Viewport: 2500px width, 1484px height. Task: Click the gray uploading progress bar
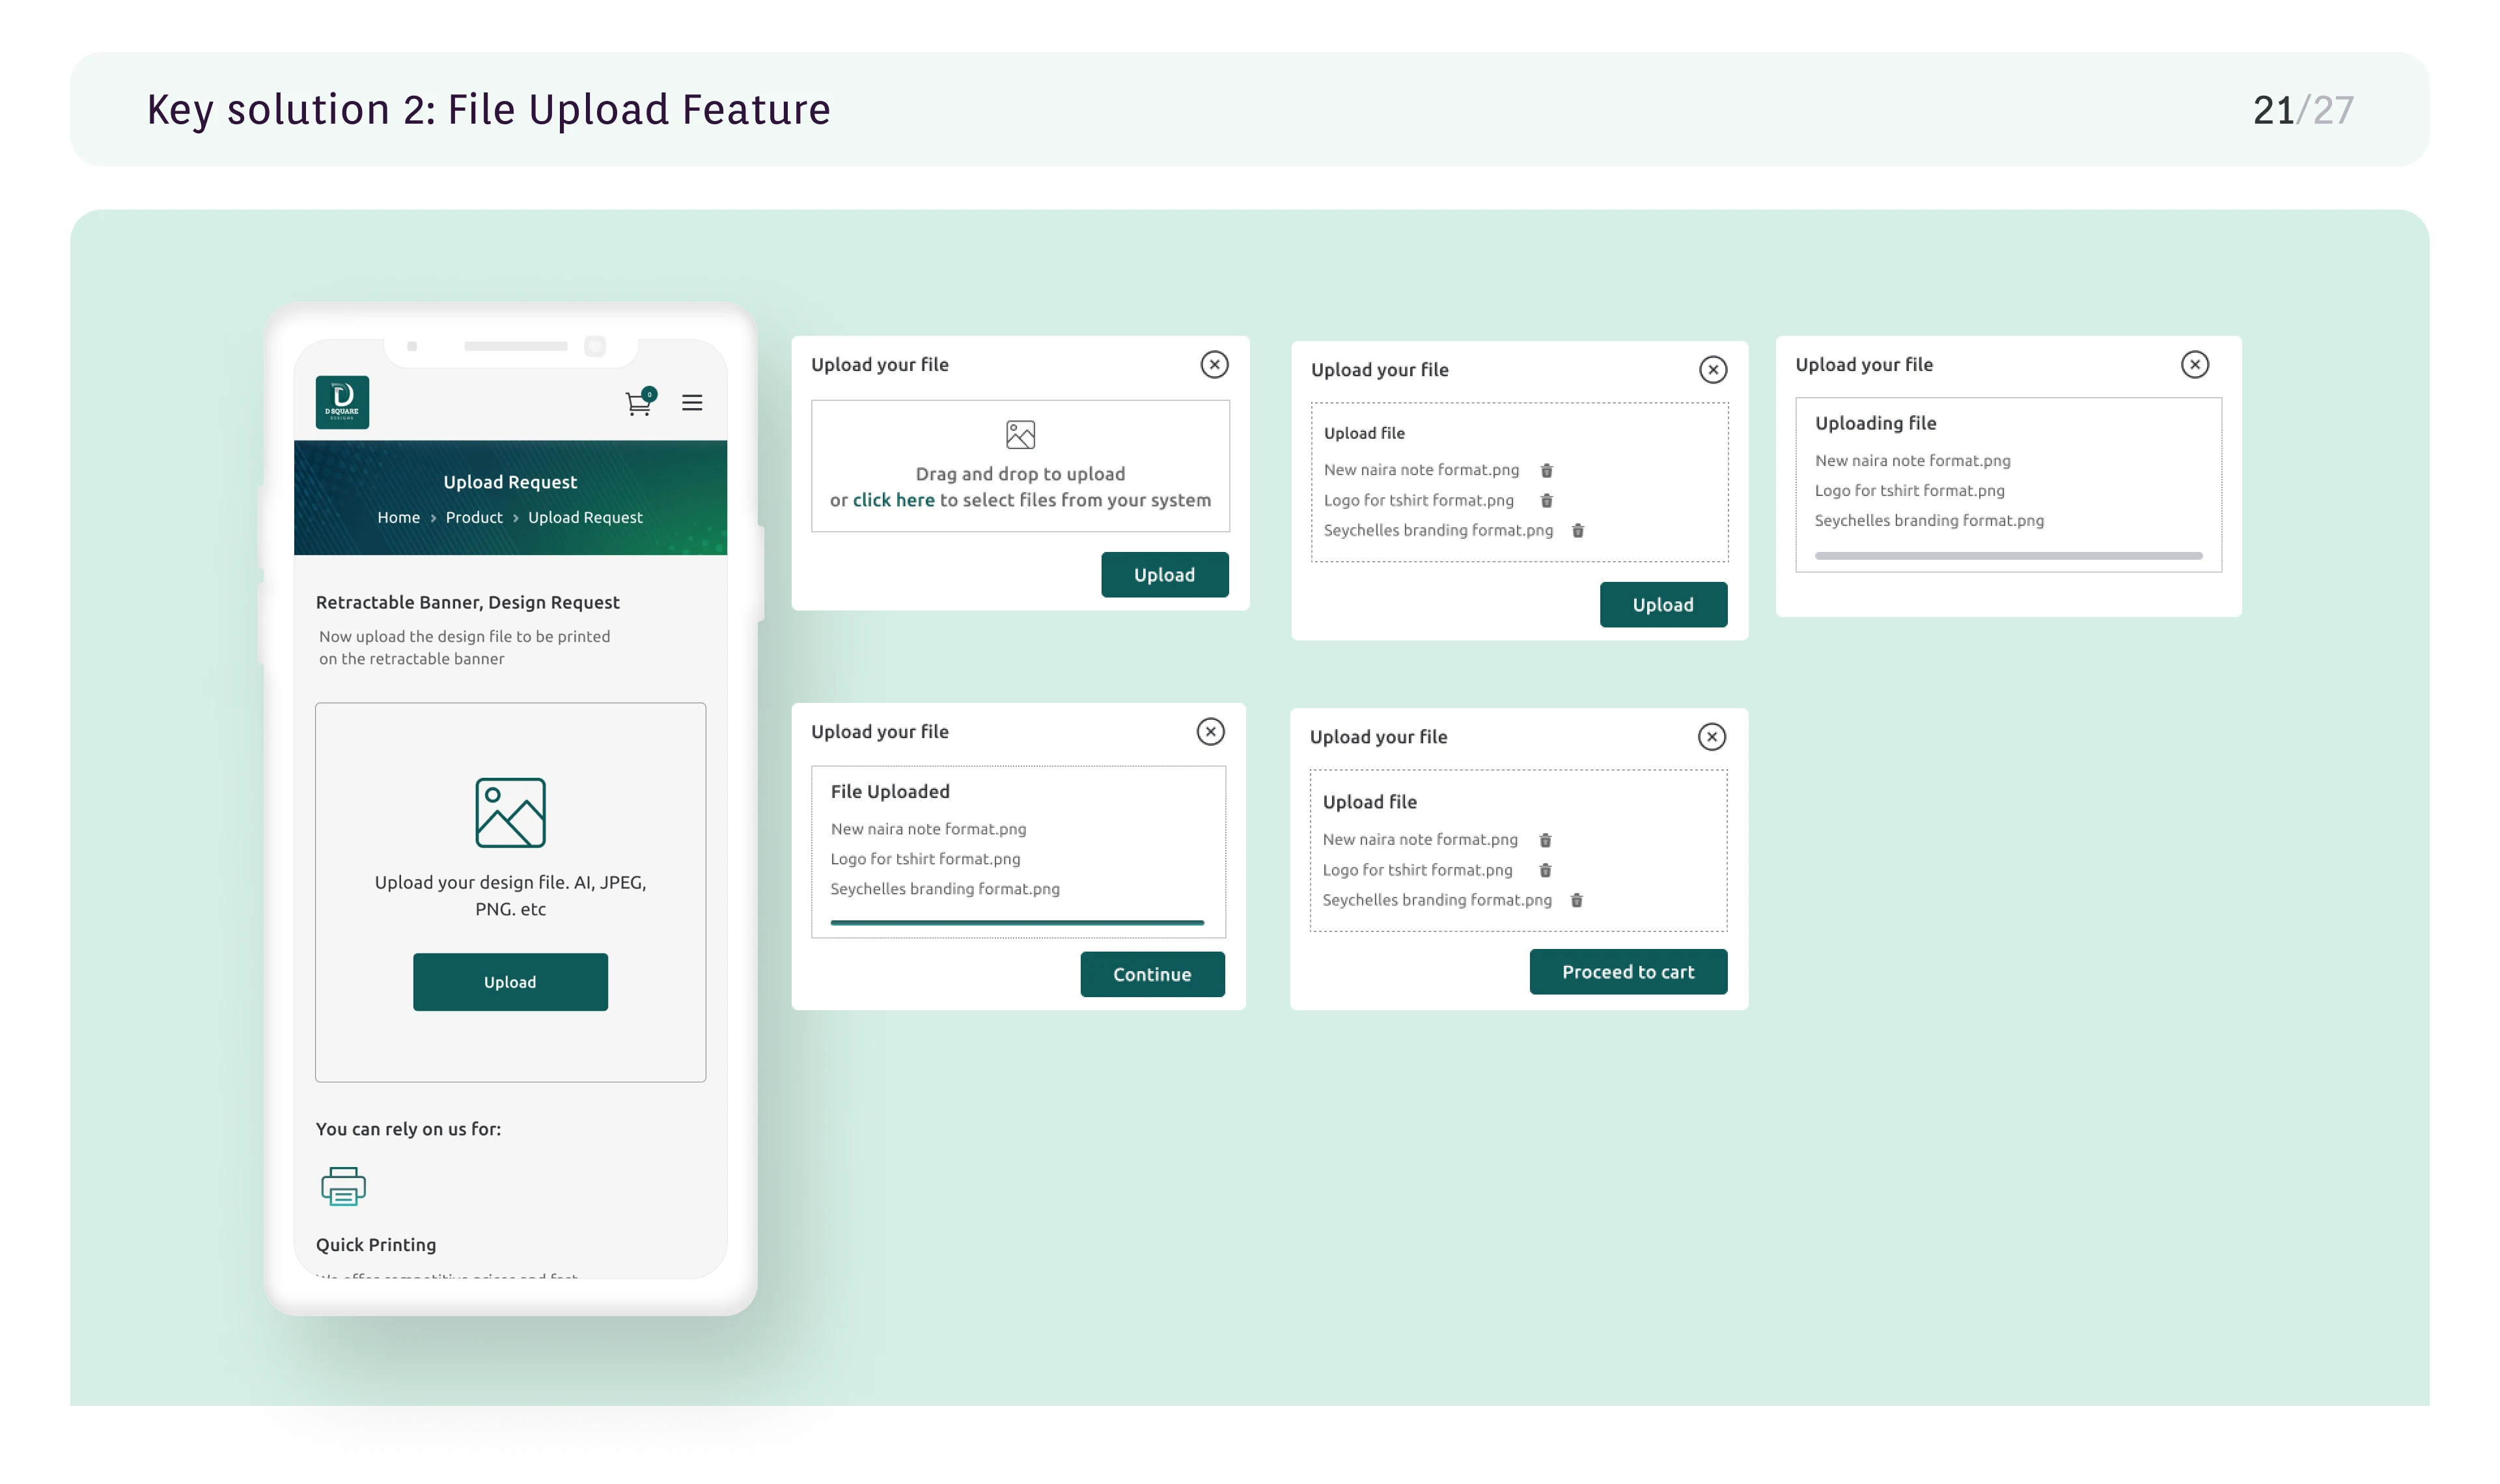(x=2008, y=555)
